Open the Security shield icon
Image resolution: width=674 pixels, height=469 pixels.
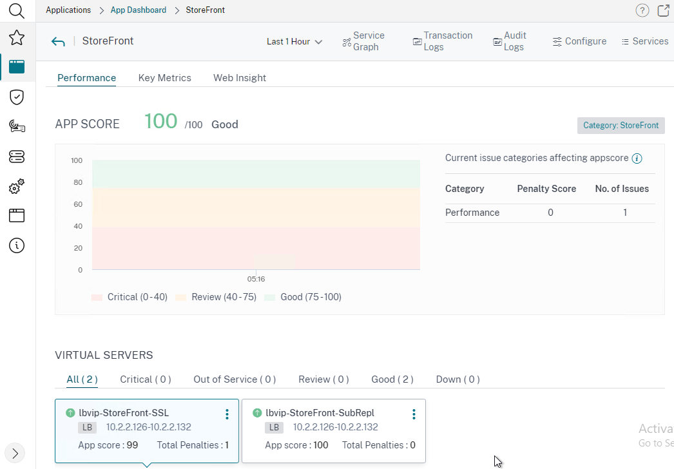pos(17,97)
